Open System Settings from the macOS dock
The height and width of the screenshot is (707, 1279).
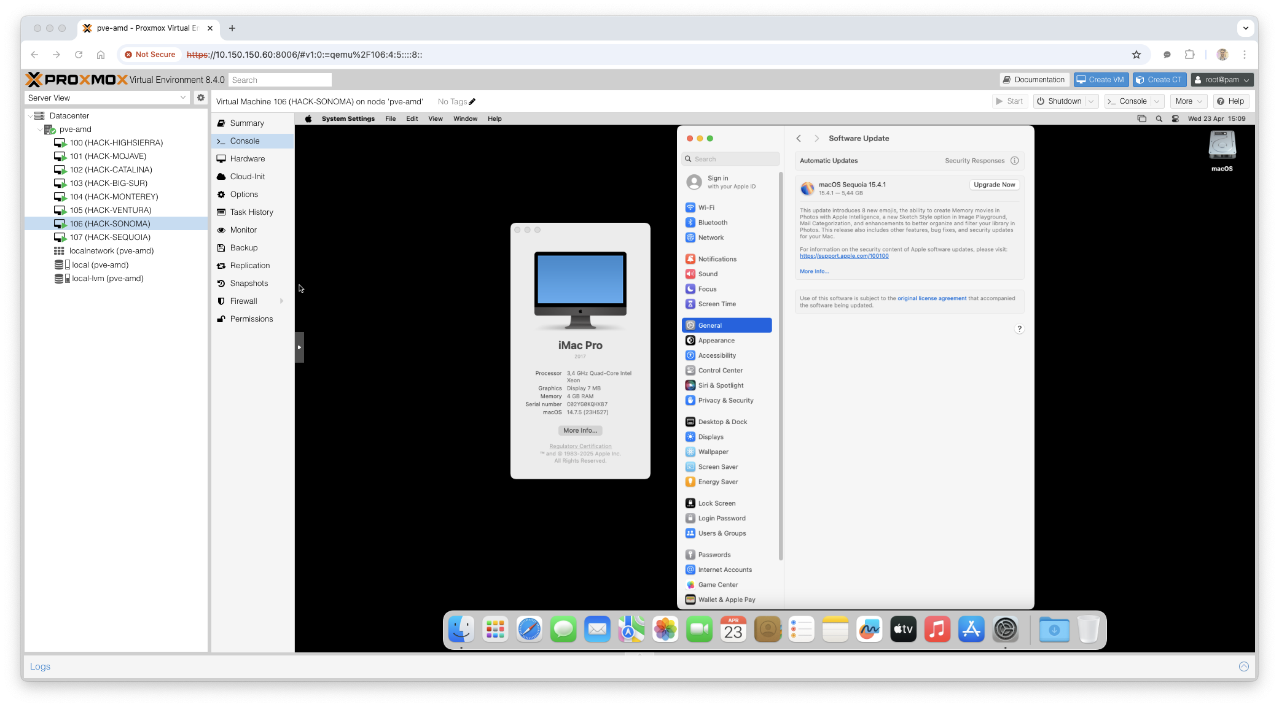click(1005, 630)
